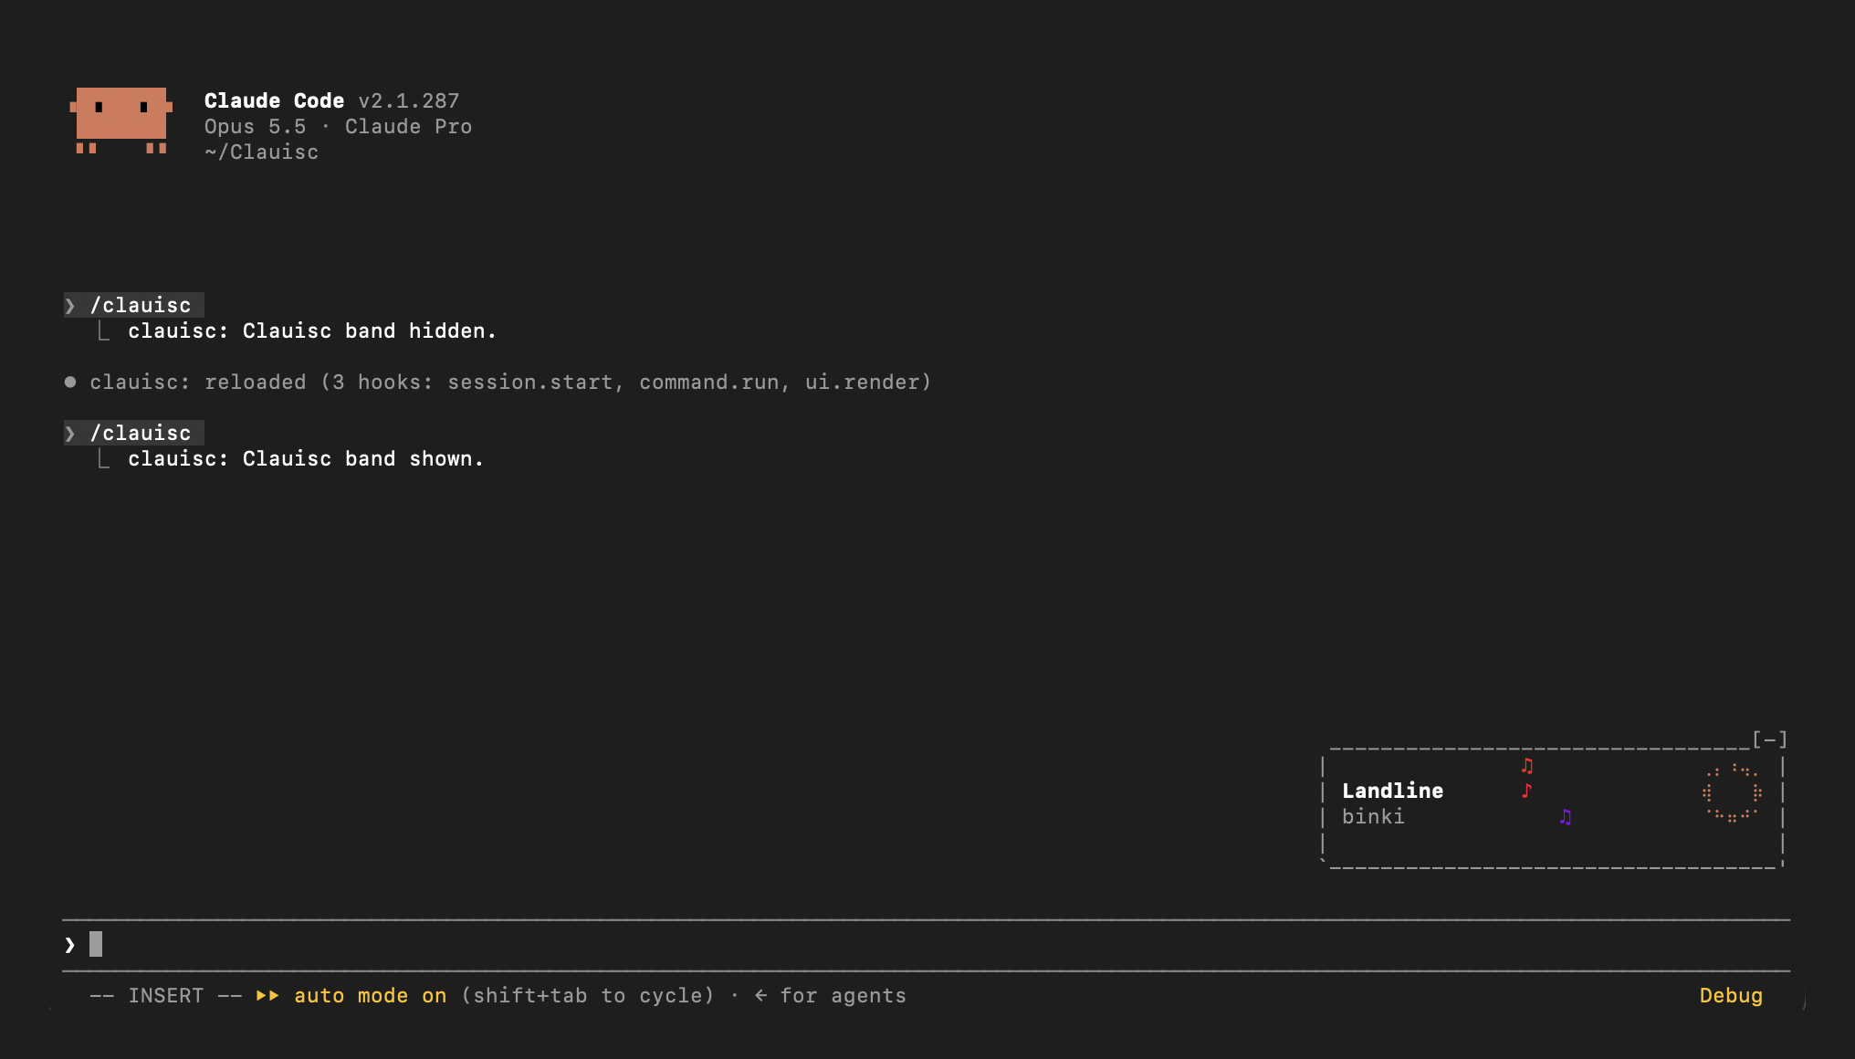1855x1059 pixels.
Task: Click the 'Opus 5.5 · Claude Pro' model line
Action: pyautogui.click(x=338, y=127)
